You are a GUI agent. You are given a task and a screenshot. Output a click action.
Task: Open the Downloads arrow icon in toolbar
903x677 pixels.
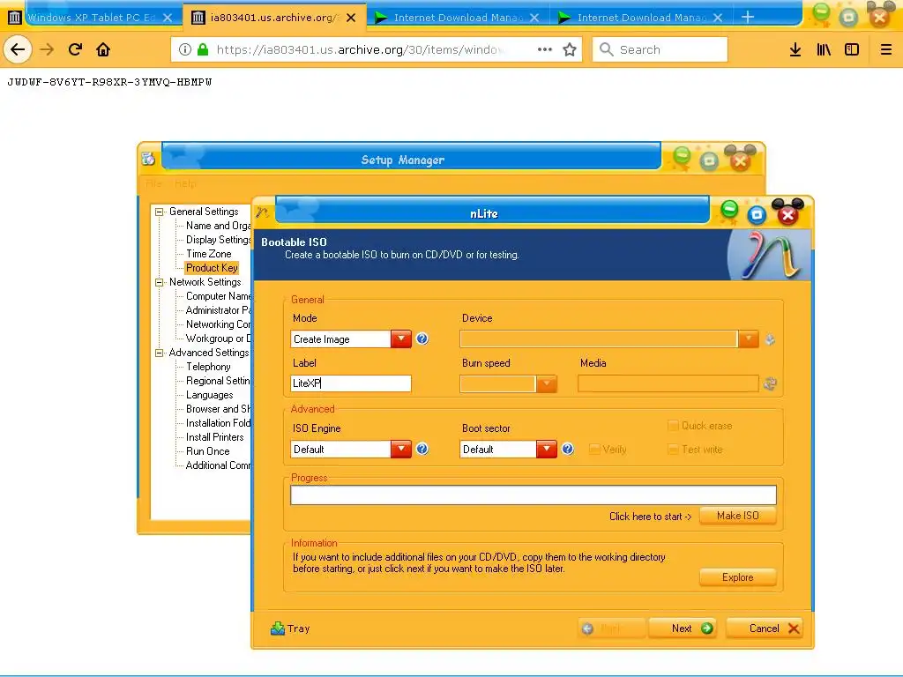pyautogui.click(x=795, y=49)
